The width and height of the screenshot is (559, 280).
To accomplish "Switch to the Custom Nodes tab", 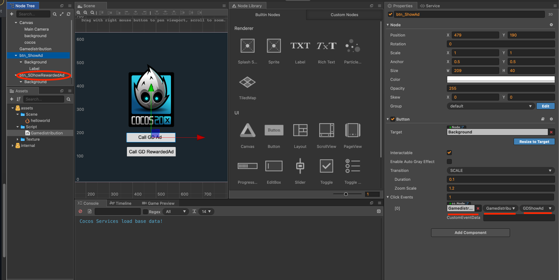I will [344, 15].
